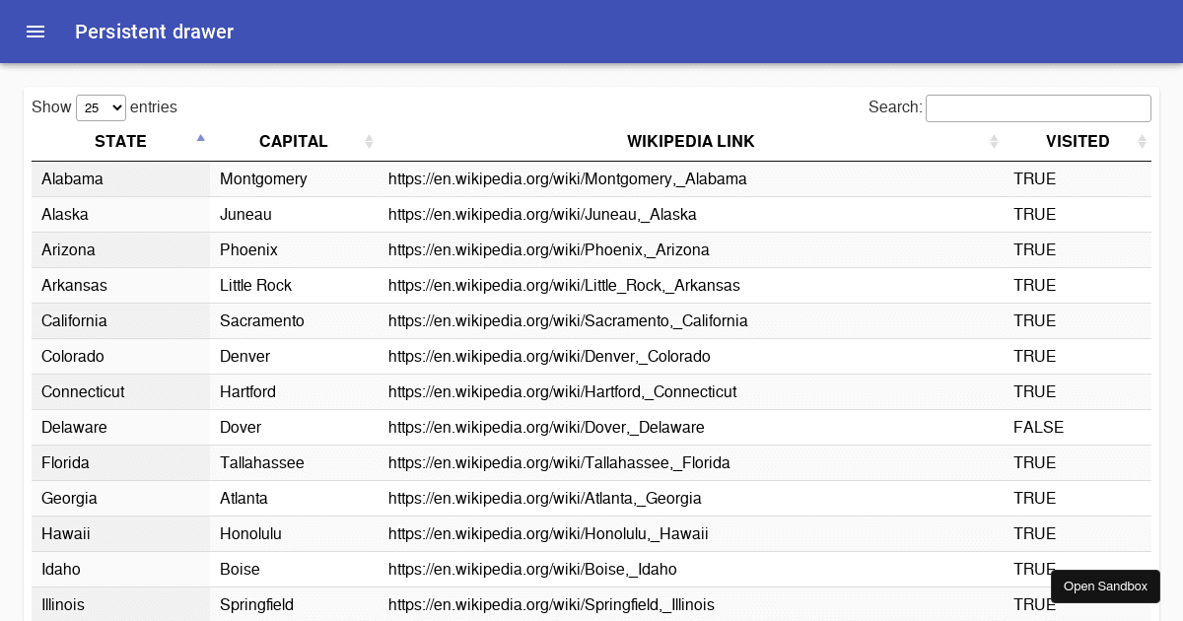The width and height of the screenshot is (1183, 621).
Task: Click the Montgomery, Alabama Wikipedia link
Action: (568, 179)
